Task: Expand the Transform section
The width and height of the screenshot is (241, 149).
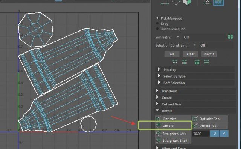Action: pos(195,91)
